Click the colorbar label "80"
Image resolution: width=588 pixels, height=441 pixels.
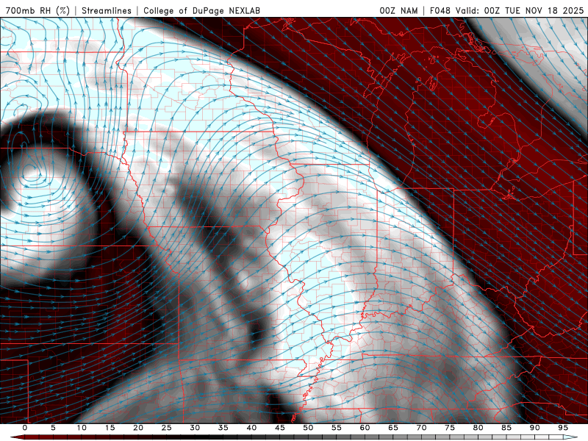click(478, 428)
